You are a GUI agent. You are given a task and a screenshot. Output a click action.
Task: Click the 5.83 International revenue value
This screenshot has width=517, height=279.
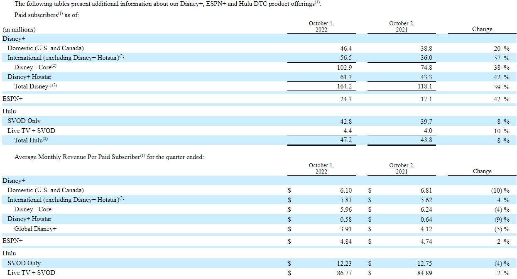pos(346,200)
